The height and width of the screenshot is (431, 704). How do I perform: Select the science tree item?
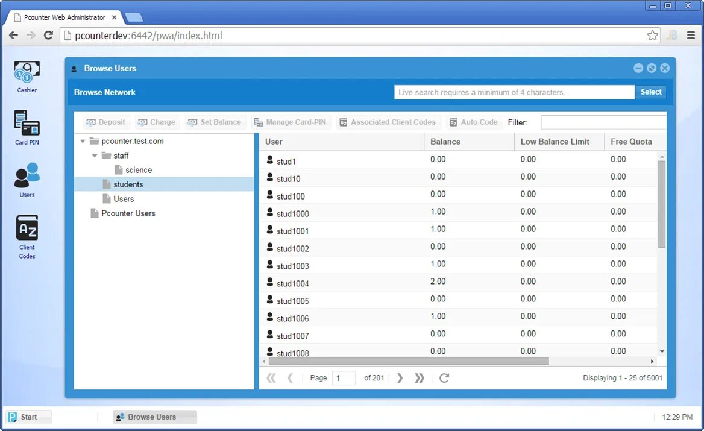(139, 170)
